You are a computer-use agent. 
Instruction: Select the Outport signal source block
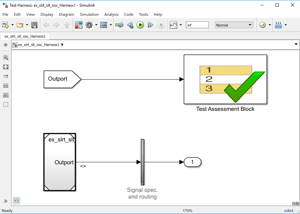pos(62,79)
